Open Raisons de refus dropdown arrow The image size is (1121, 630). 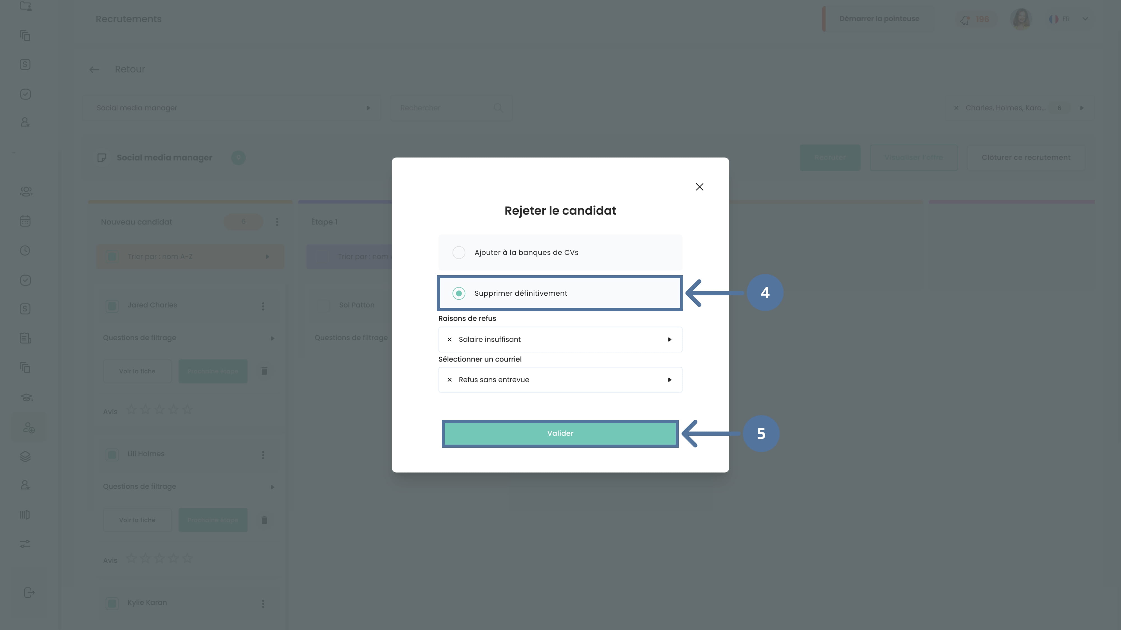[x=669, y=340]
